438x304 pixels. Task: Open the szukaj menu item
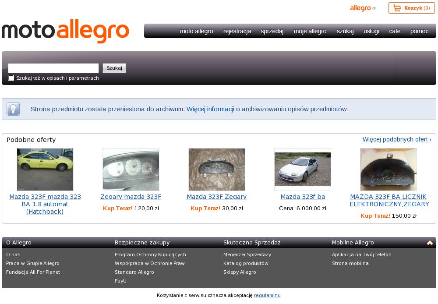coord(345,31)
